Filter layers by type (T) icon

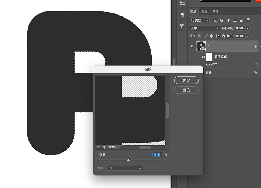point(228,20)
